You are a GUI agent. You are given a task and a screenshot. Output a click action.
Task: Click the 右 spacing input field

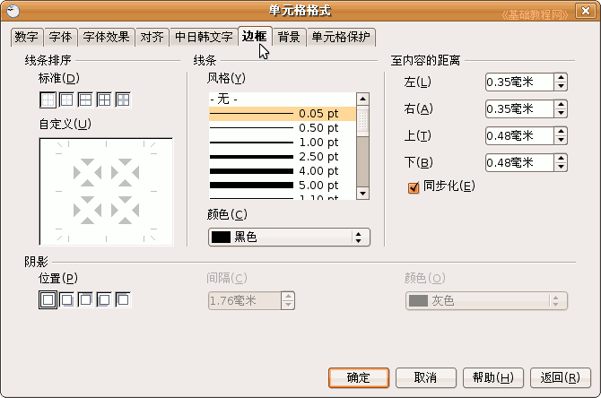[519, 108]
